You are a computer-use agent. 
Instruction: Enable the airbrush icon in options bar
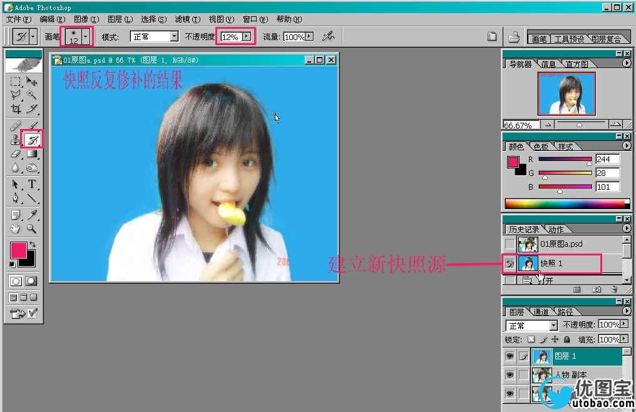tap(328, 37)
